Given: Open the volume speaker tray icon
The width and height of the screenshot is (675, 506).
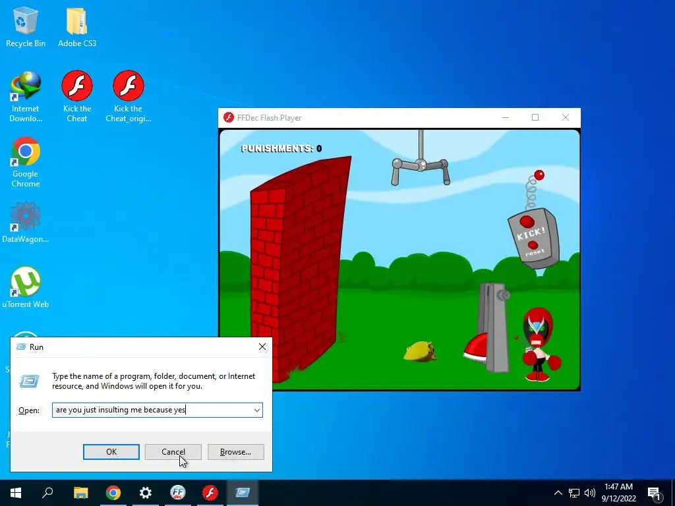Looking at the screenshot, I should 590,493.
